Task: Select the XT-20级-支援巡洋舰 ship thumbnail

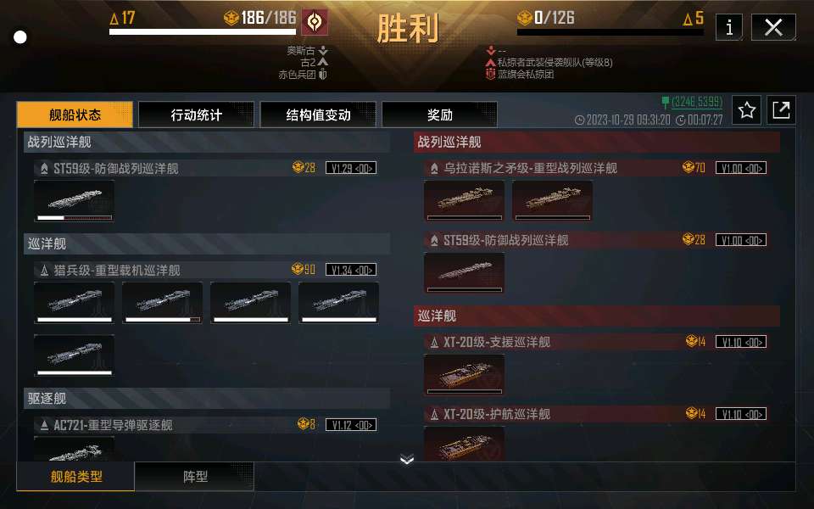Action: click(464, 374)
